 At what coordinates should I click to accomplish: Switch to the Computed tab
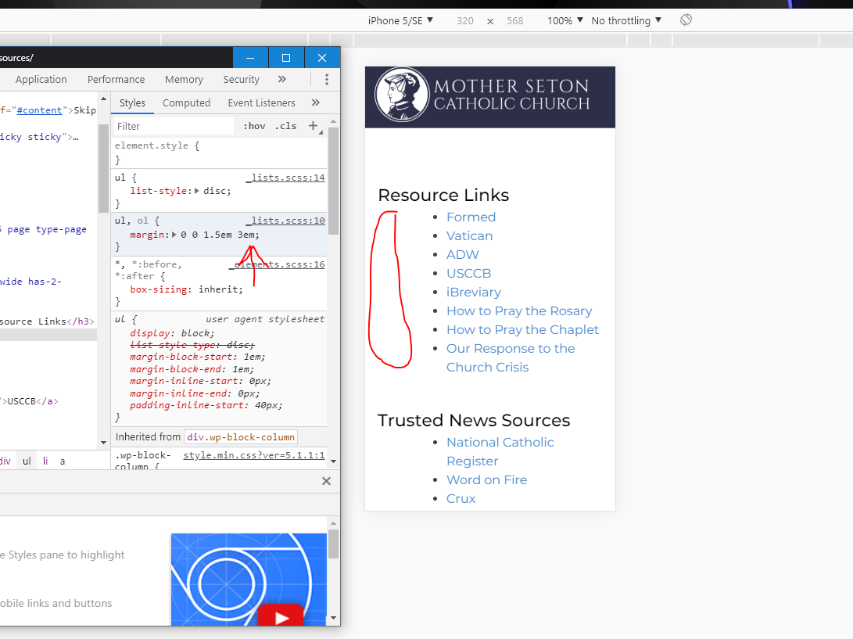pyautogui.click(x=186, y=102)
